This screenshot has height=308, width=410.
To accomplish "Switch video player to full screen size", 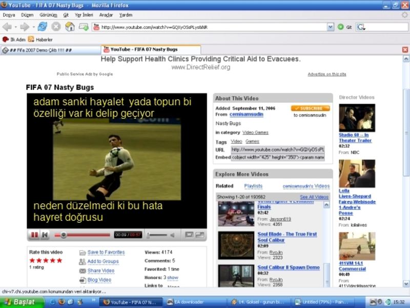I will (x=199, y=235).
